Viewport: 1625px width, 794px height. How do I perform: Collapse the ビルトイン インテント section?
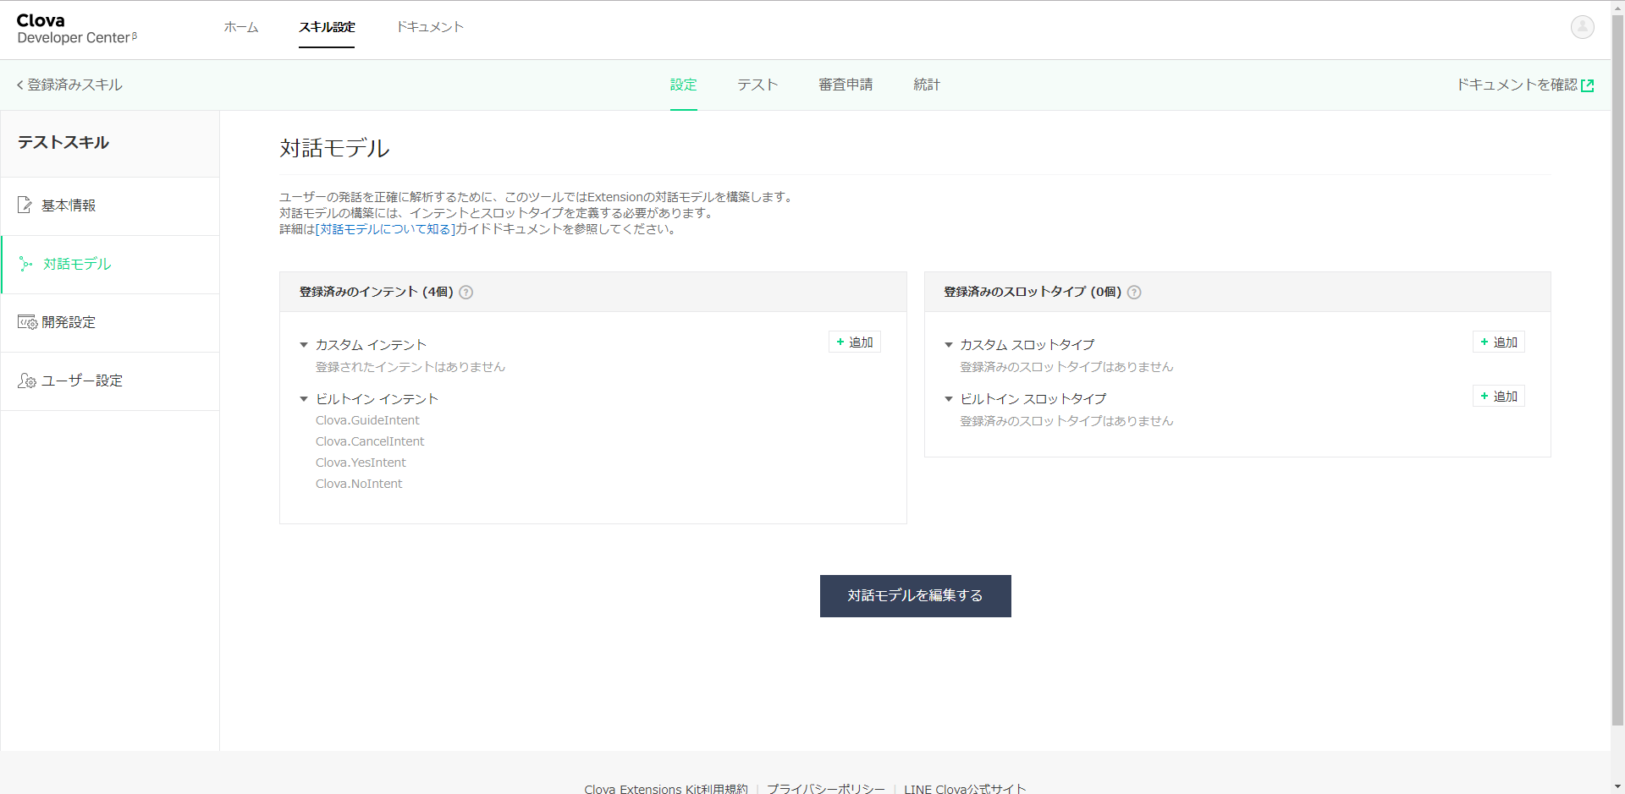(x=304, y=399)
